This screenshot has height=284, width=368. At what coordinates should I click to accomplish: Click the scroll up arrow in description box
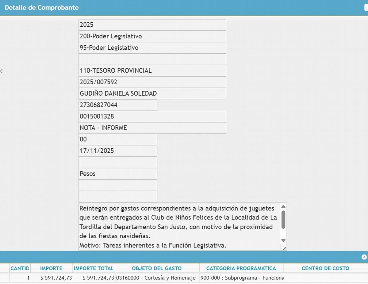[x=283, y=206]
